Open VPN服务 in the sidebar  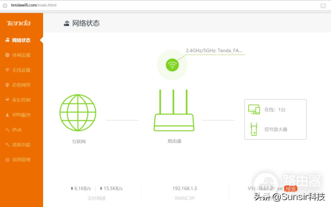pos(21,115)
